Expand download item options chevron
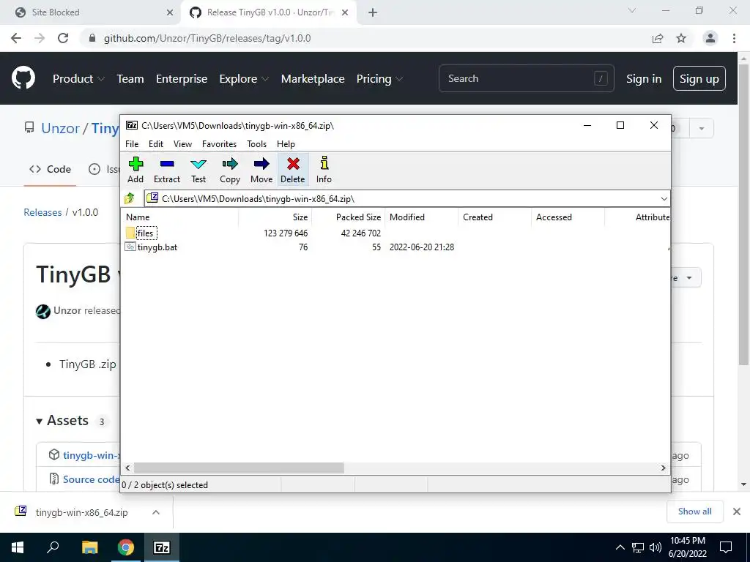This screenshot has width=750, height=562. click(x=155, y=512)
